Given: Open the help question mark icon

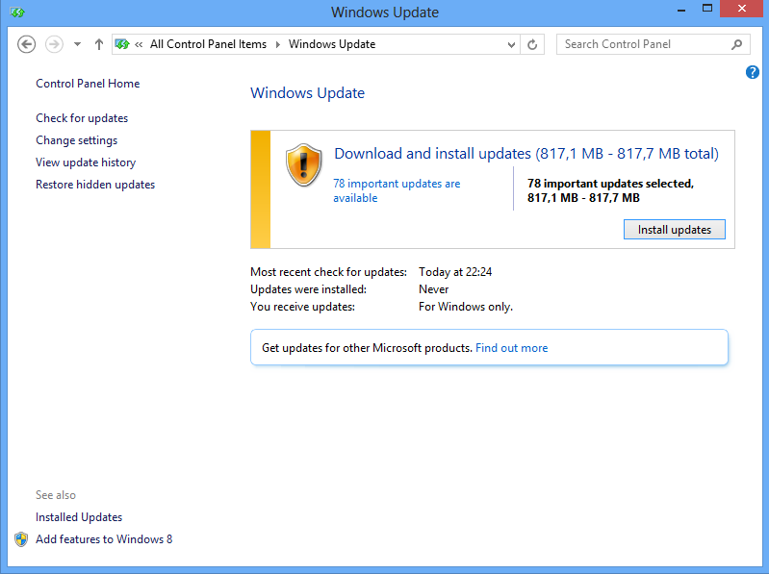Looking at the screenshot, I should [753, 73].
